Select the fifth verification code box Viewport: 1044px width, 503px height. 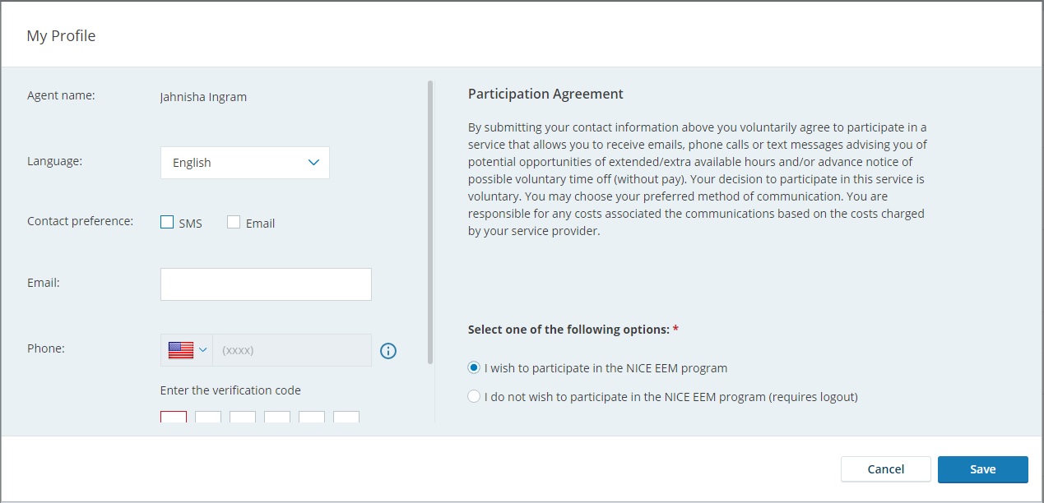pos(312,417)
